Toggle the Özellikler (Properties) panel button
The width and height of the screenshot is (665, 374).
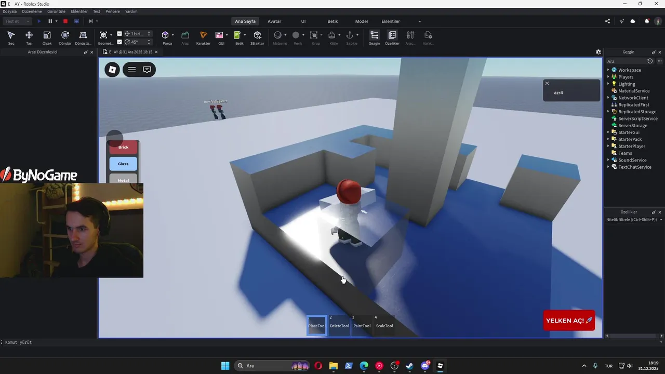tap(392, 37)
